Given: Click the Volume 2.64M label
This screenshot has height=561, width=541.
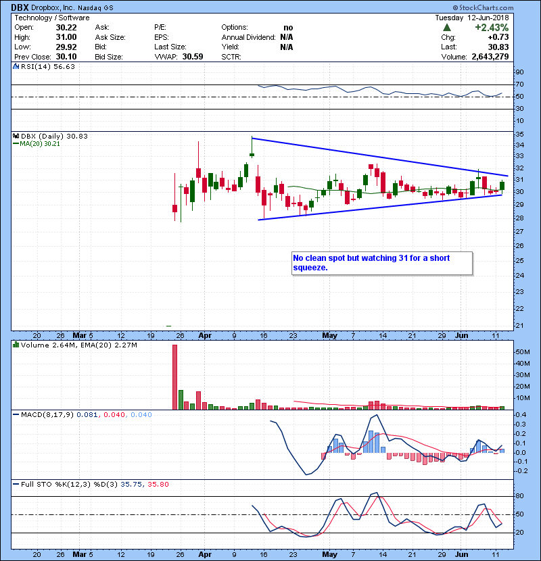Looking at the screenshot, I should [47, 345].
